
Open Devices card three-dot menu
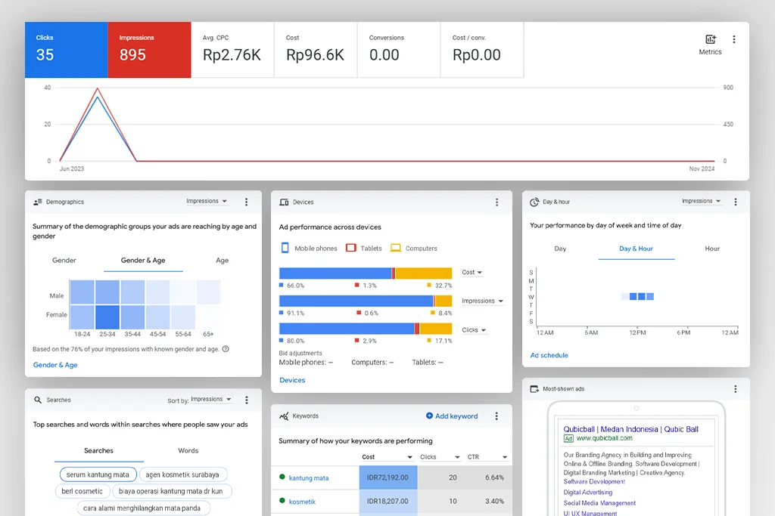[x=496, y=202]
